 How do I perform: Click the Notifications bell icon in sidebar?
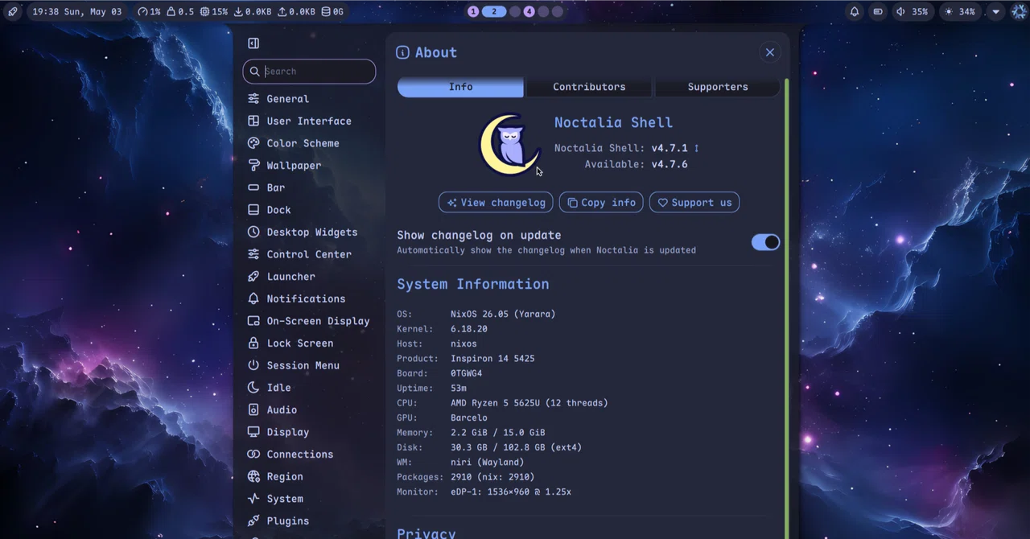(253, 298)
